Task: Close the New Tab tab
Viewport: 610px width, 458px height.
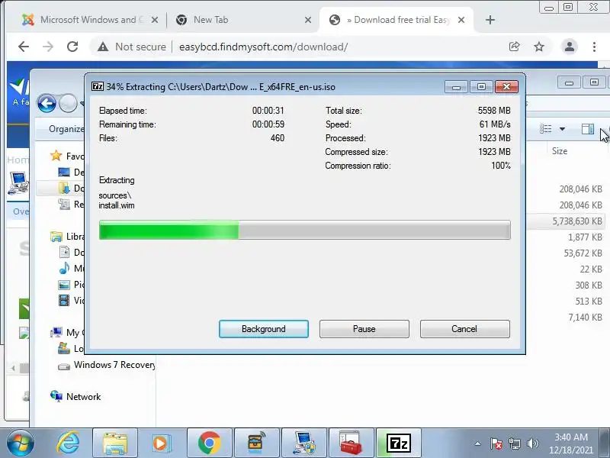Action: 308,20
